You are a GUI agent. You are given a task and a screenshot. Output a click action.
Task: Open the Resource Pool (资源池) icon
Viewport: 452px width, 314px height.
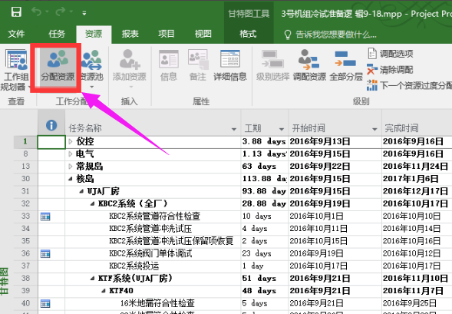[x=91, y=68]
